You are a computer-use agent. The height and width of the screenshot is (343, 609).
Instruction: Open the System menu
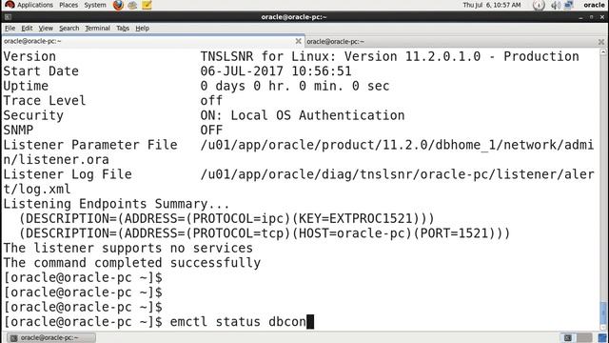pyautogui.click(x=95, y=5)
